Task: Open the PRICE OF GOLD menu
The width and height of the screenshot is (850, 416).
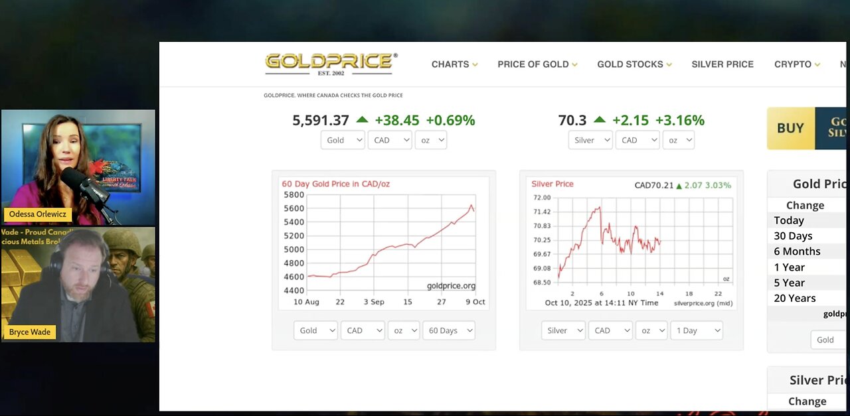Action: 537,64
